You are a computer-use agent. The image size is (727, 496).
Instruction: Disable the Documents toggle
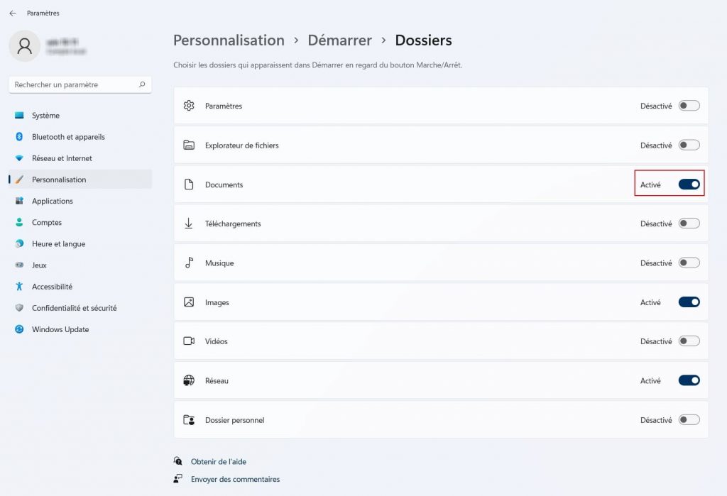[x=687, y=184]
